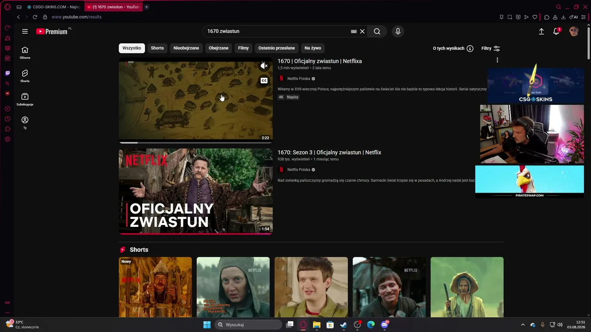Image resolution: width=591 pixels, height=332 pixels.
Task: Open the browser AI assistant button
Action: tap(573, 17)
